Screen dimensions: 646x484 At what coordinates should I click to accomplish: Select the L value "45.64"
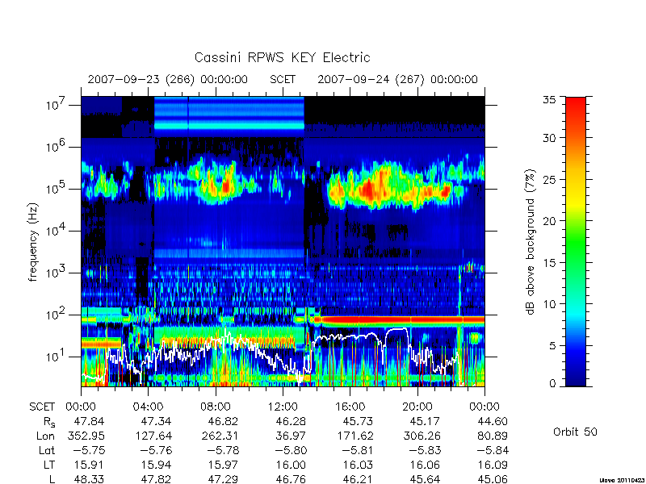click(426, 480)
